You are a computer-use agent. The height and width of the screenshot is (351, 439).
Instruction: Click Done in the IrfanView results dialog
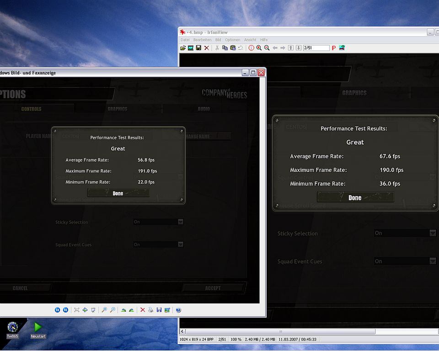pos(355,197)
